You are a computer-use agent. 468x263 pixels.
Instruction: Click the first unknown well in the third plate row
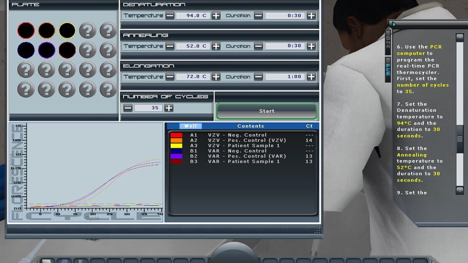click(x=26, y=70)
